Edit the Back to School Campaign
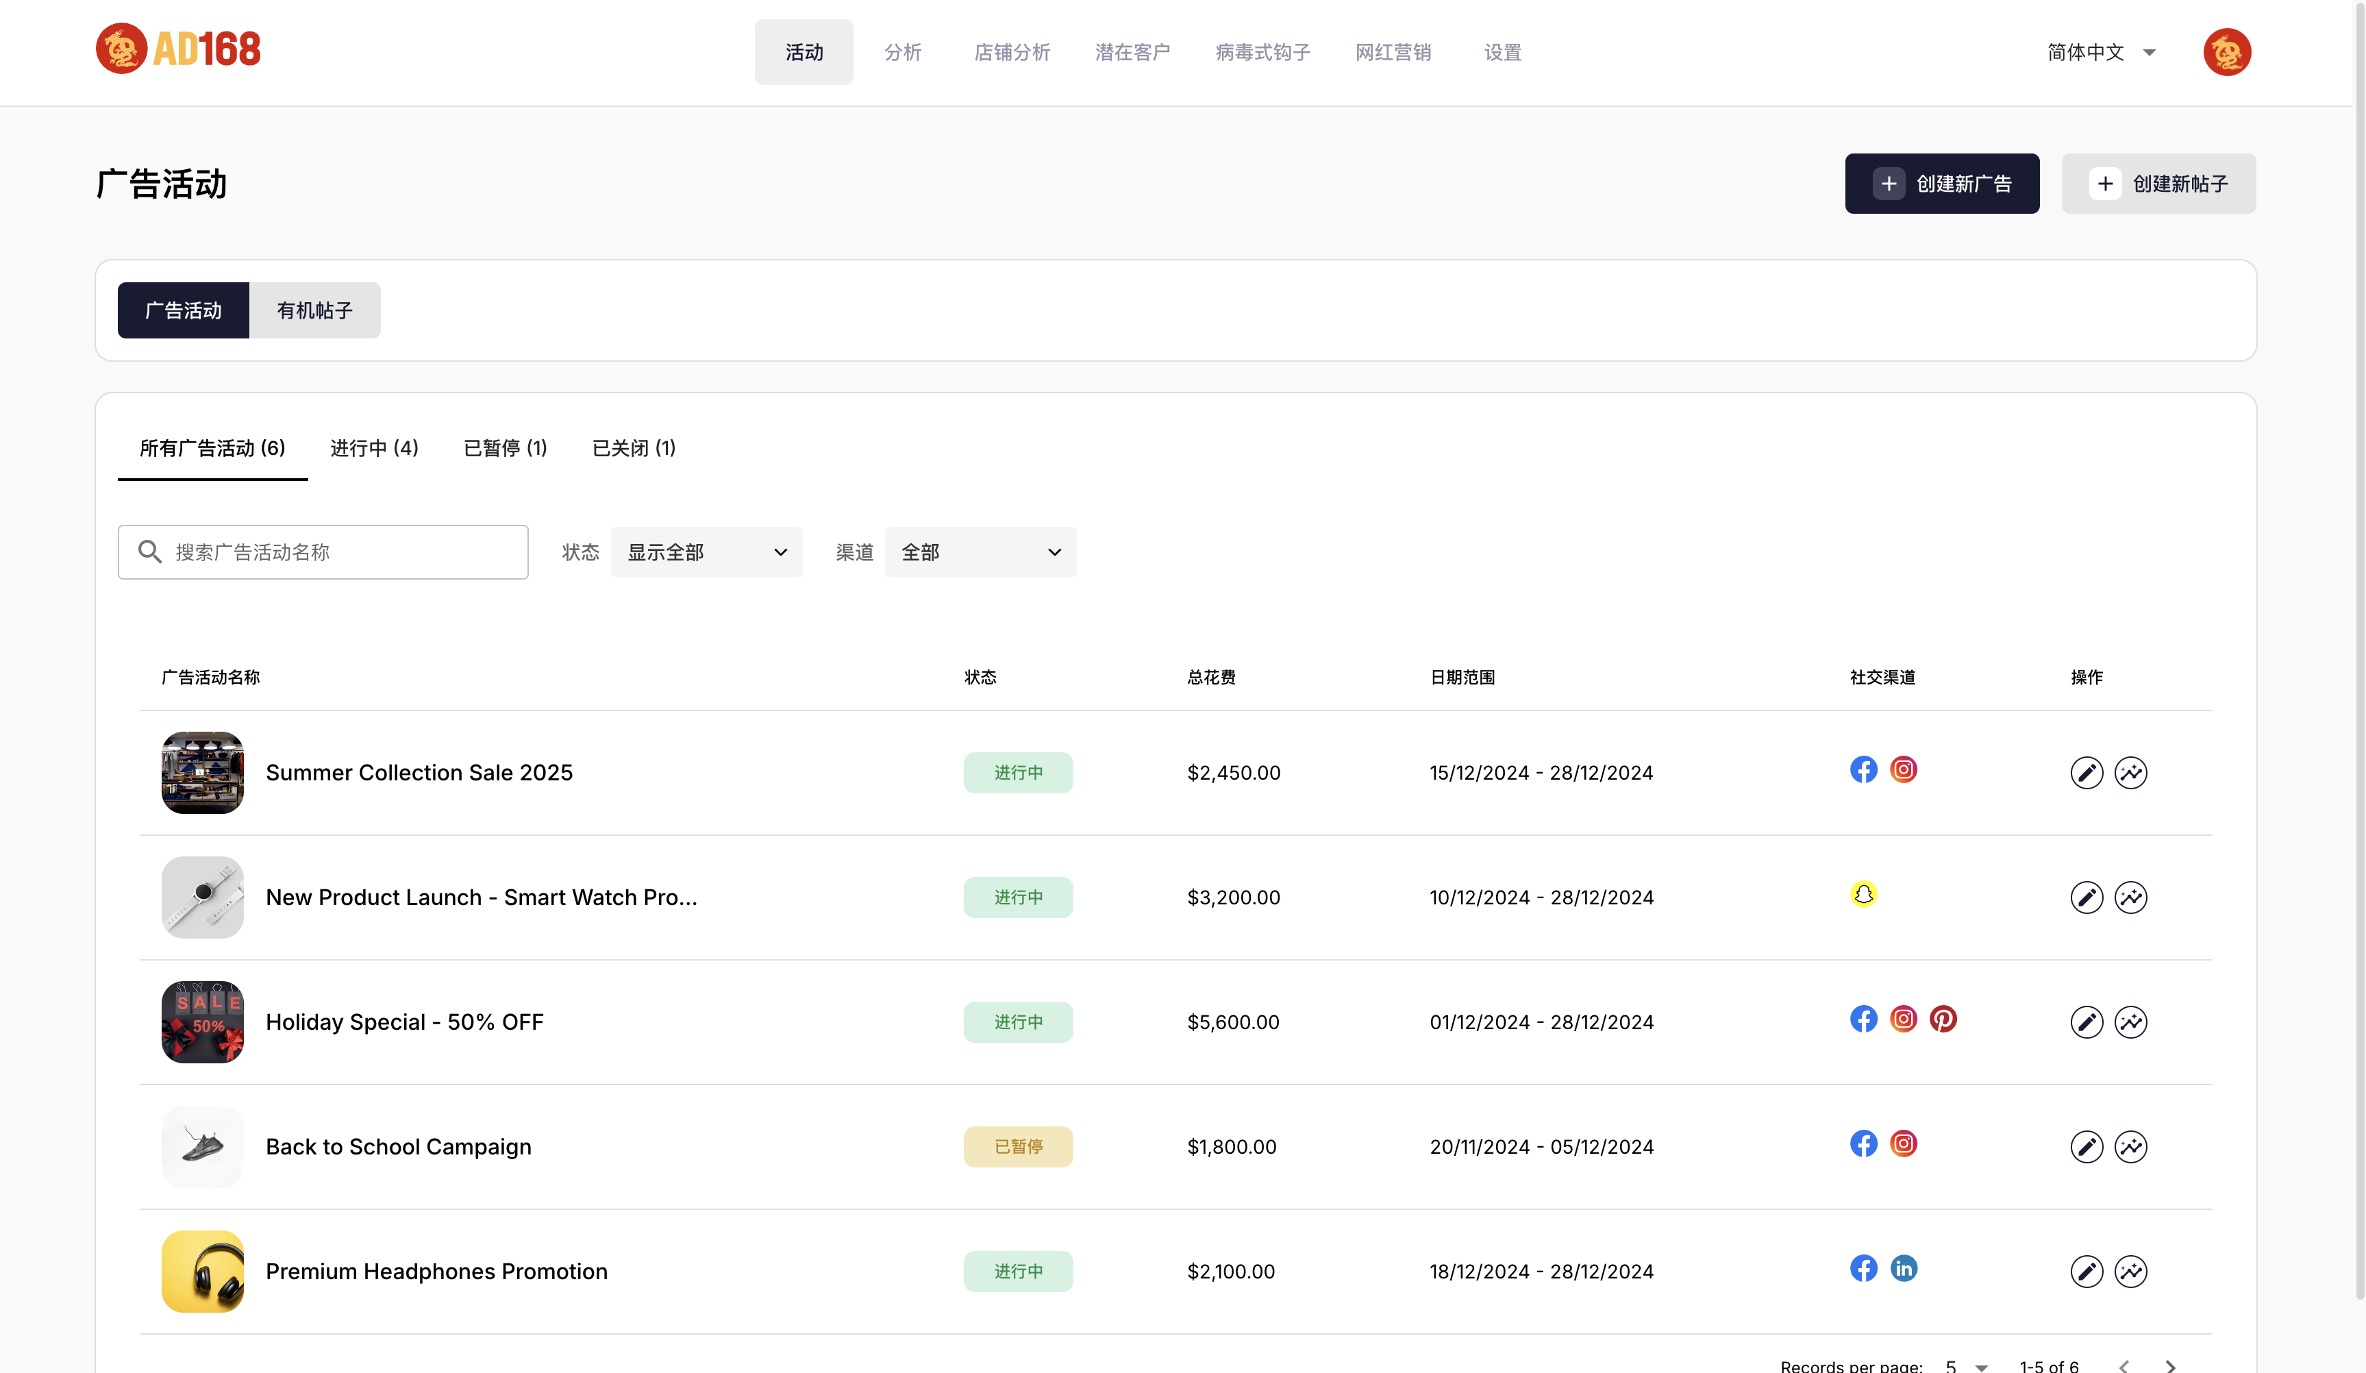The height and width of the screenshot is (1373, 2366). 2087,1147
